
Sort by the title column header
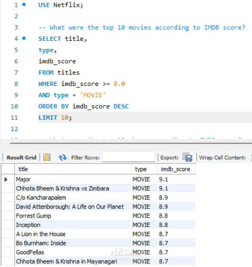[x=73, y=169]
